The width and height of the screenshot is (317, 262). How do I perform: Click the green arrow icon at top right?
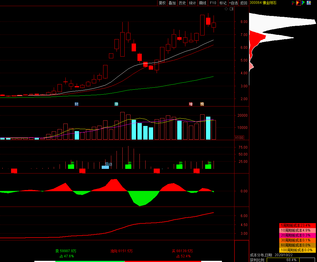pyautogui.click(x=303, y=3)
